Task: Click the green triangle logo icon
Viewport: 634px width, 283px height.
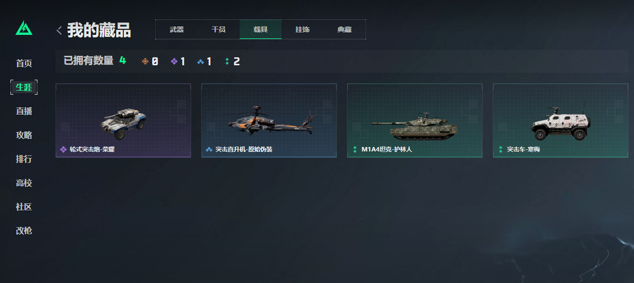Action: point(24,28)
